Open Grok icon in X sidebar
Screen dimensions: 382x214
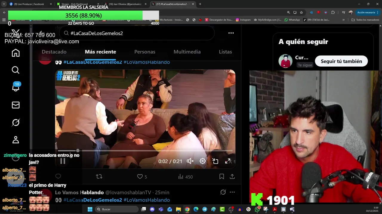(16, 122)
